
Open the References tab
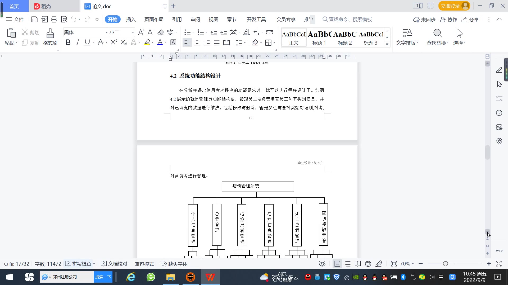point(177,19)
